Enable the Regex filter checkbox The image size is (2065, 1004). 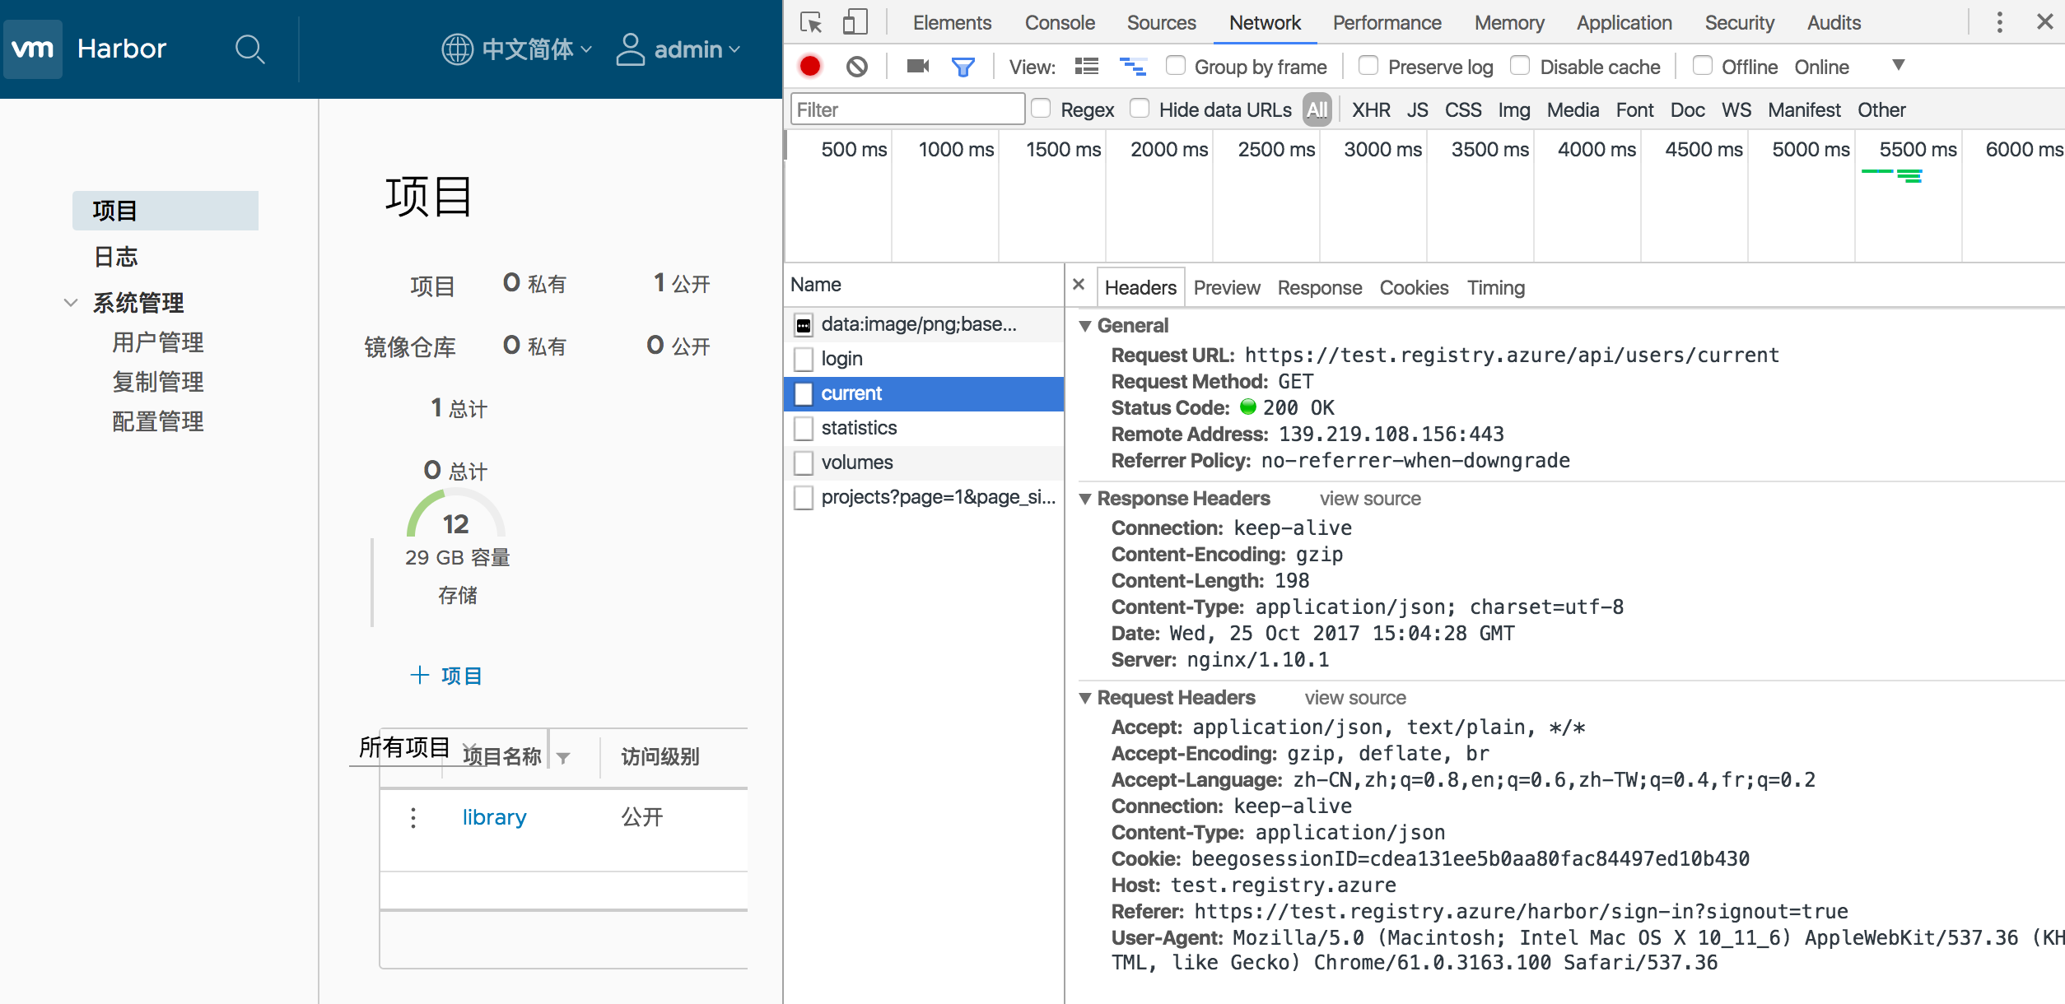click(1042, 109)
